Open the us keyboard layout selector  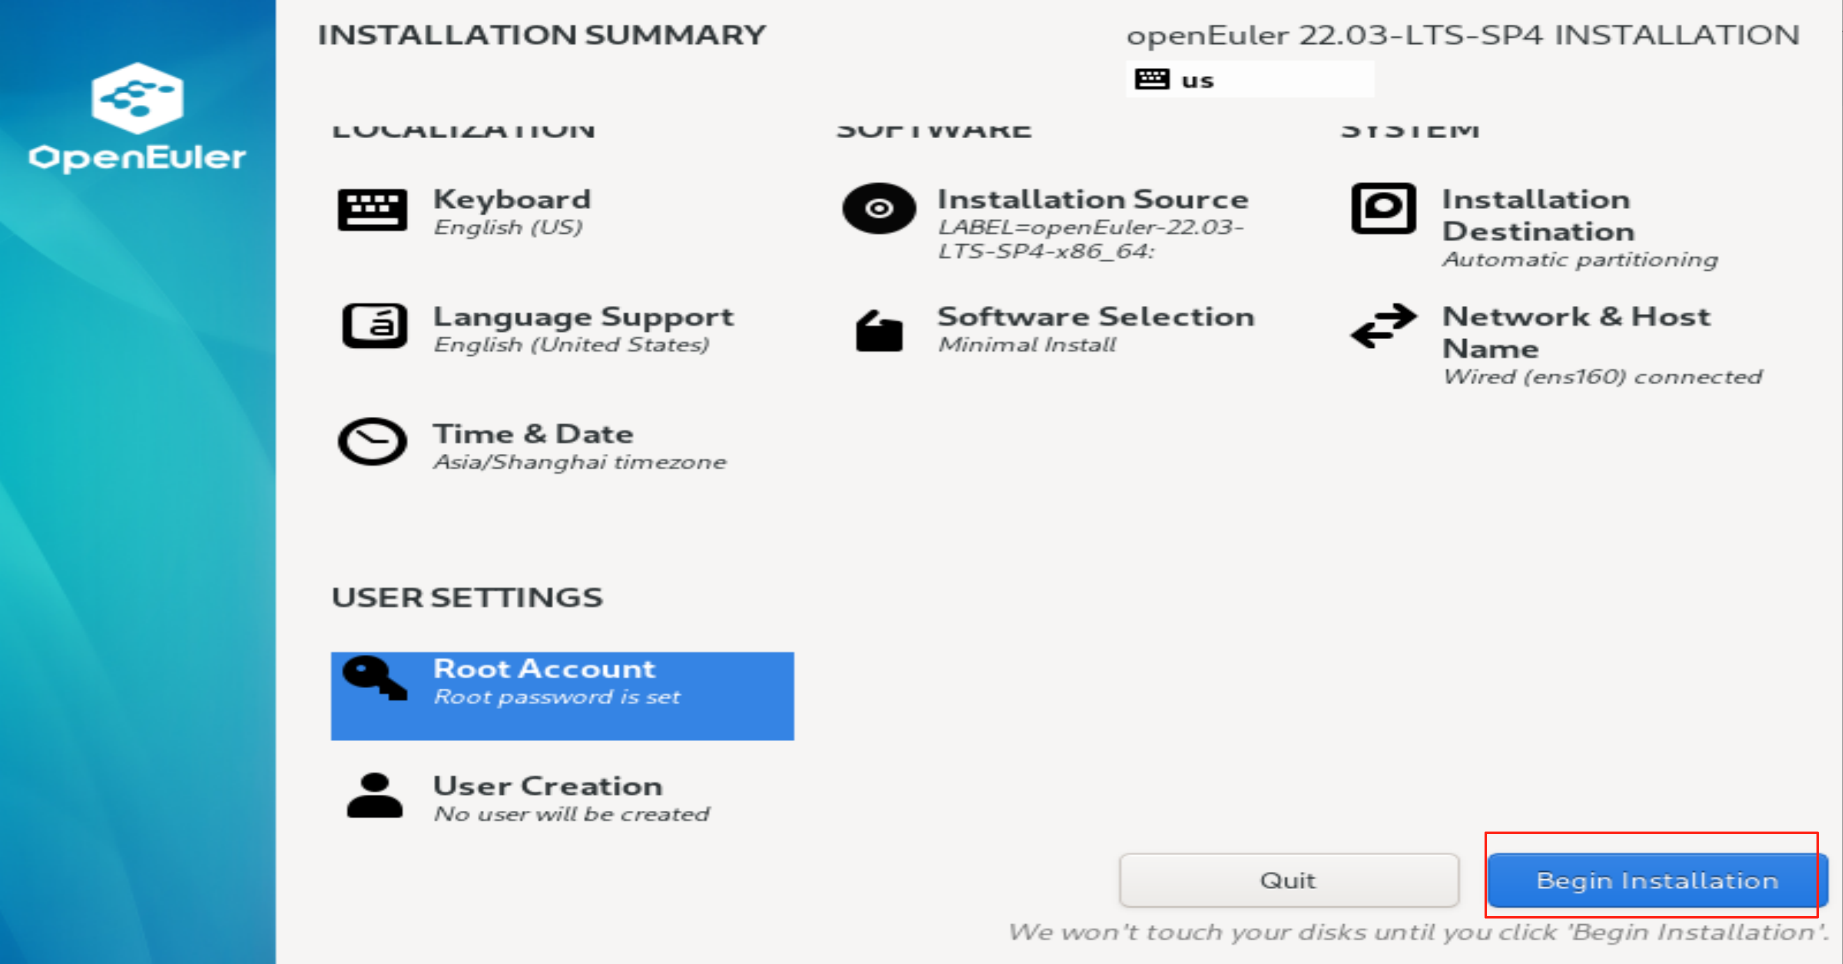click(x=1251, y=79)
